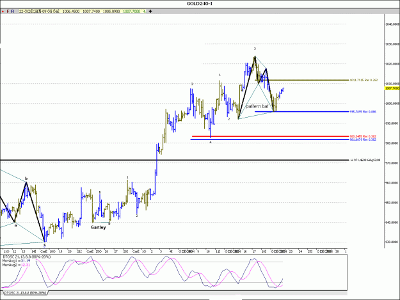
Task: Click the F button in chart header
Action: (x=8, y=12)
